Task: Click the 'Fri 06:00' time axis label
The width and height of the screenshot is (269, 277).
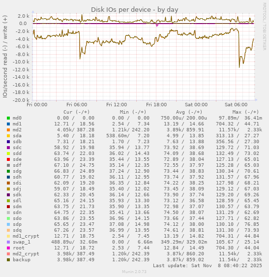Action: coord(77,105)
